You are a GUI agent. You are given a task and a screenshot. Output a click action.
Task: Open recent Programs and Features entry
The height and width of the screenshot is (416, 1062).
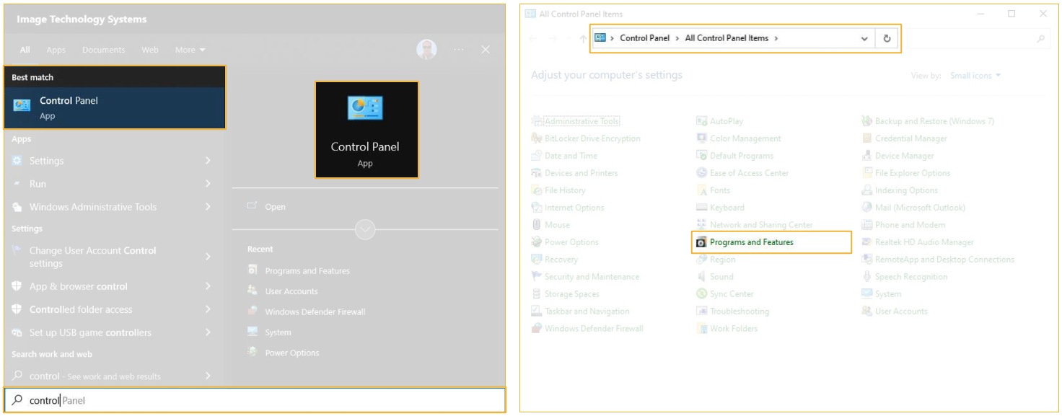point(307,271)
